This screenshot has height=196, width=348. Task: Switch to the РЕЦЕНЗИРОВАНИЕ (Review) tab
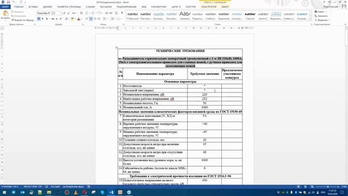click(127, 7)
